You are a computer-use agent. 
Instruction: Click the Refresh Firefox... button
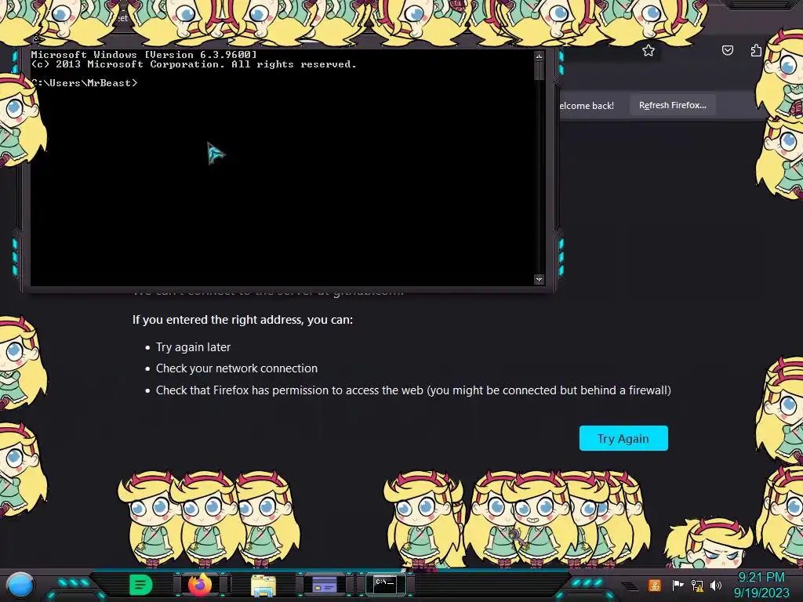tap(672, 105)
